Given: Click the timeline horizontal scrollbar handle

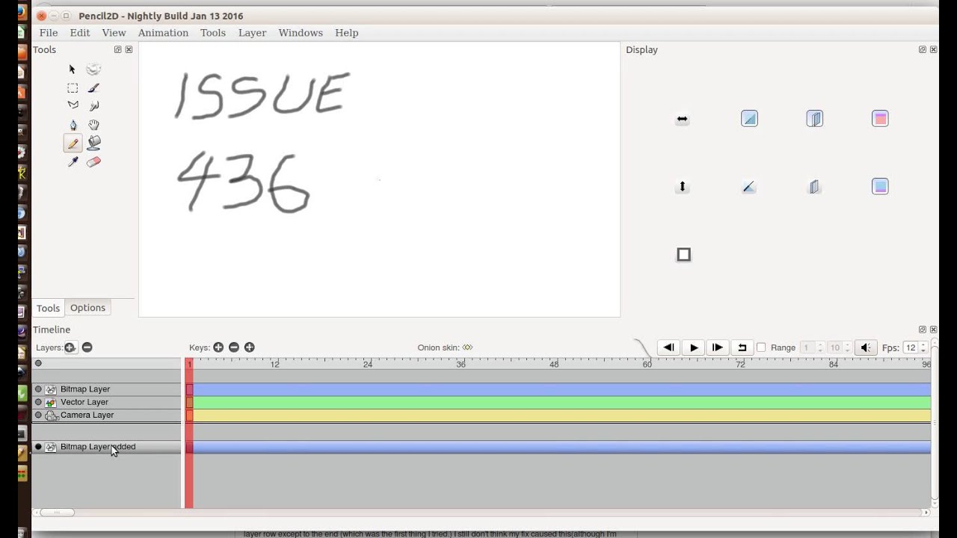Looking at the screenshot, I should 57,513.
